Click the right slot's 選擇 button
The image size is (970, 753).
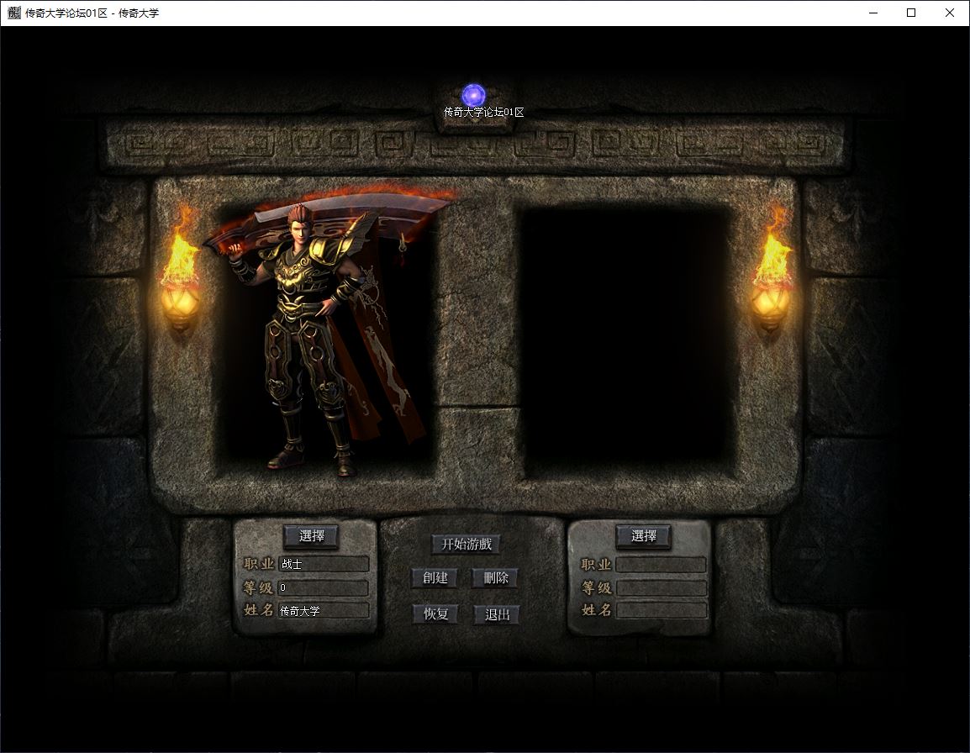[643, 536]
